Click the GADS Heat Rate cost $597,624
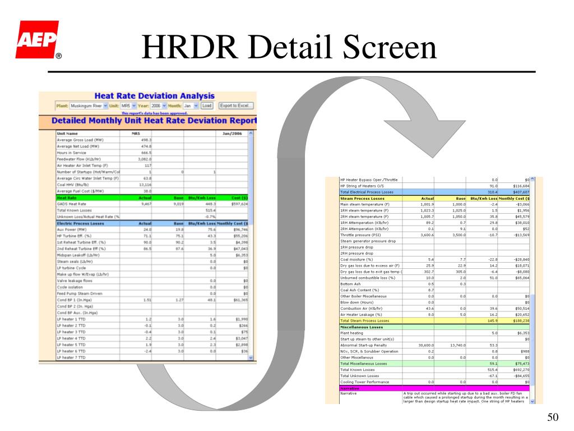Image resolution: width=574 pixels, height=431 pixels. [x=239, y=204]
